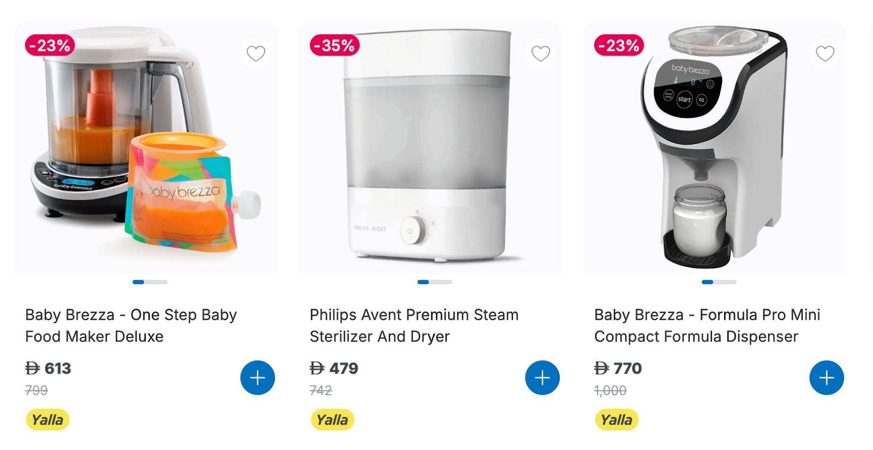
Task: Open Baby Brezza One Step Food Maker title
Action: (131, 326)
